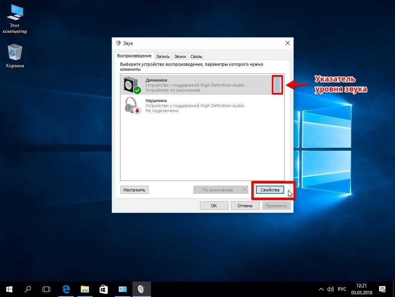Click the system tray volume speaker icon
This screenshot has height=297, width=395.
tap(331, 289)
